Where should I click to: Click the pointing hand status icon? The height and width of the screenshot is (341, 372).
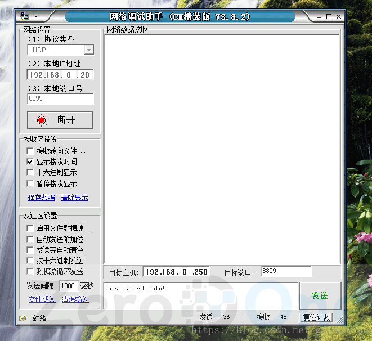24,318
